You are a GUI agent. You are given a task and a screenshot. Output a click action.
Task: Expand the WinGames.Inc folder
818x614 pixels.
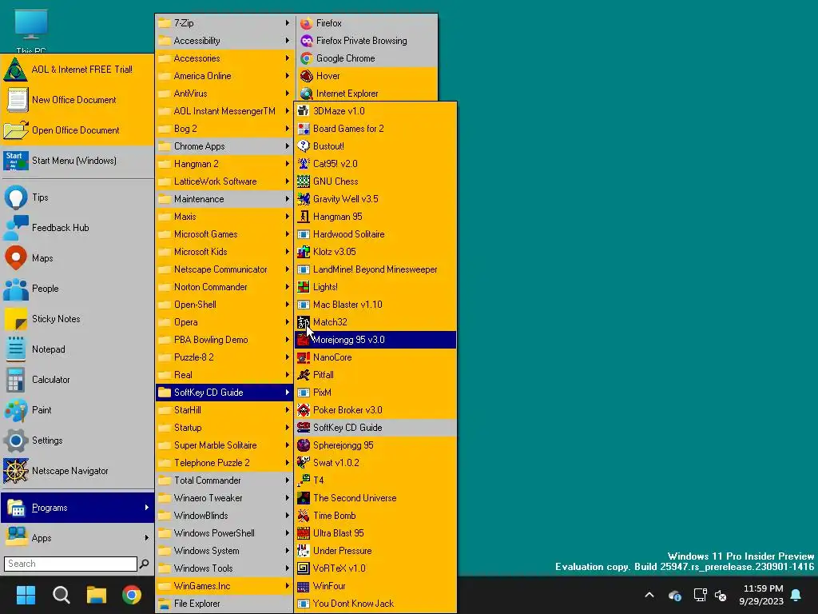[224, 586]
